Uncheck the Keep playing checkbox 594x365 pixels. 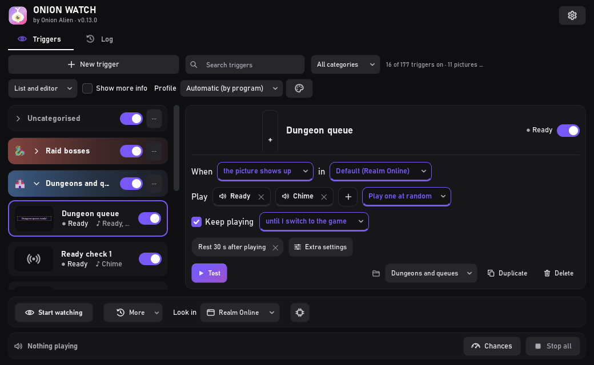[x=196, y=222]
